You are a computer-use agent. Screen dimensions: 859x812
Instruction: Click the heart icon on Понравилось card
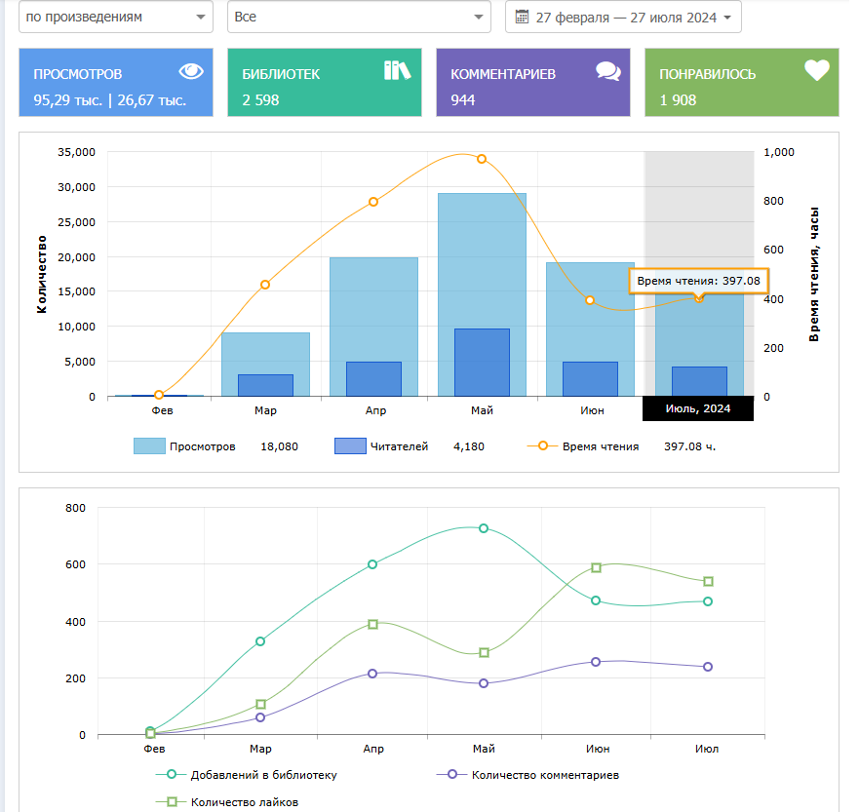816,70
